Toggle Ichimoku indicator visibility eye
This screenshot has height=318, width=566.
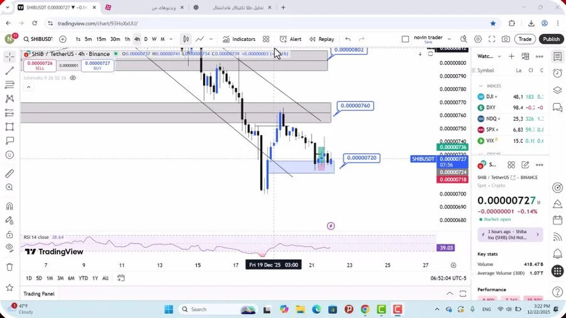(73, 77)
